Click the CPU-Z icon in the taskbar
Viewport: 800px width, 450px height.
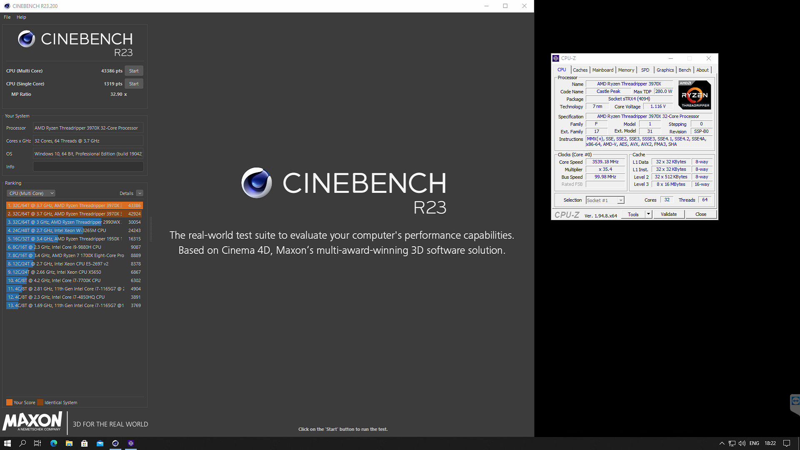[131, 443]
